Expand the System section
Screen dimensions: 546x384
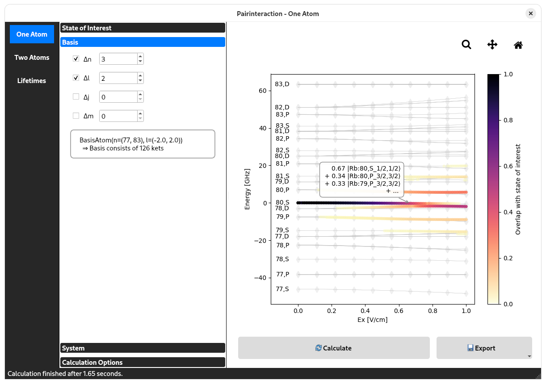click(143, 348)
